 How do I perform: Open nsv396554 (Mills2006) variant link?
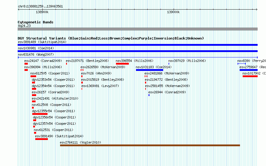pyautogui.click(x=134, y=61)
